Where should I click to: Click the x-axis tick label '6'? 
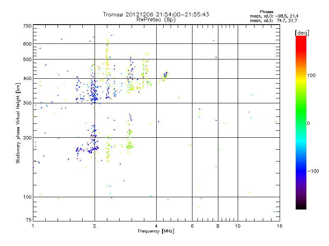pos(192,226)
